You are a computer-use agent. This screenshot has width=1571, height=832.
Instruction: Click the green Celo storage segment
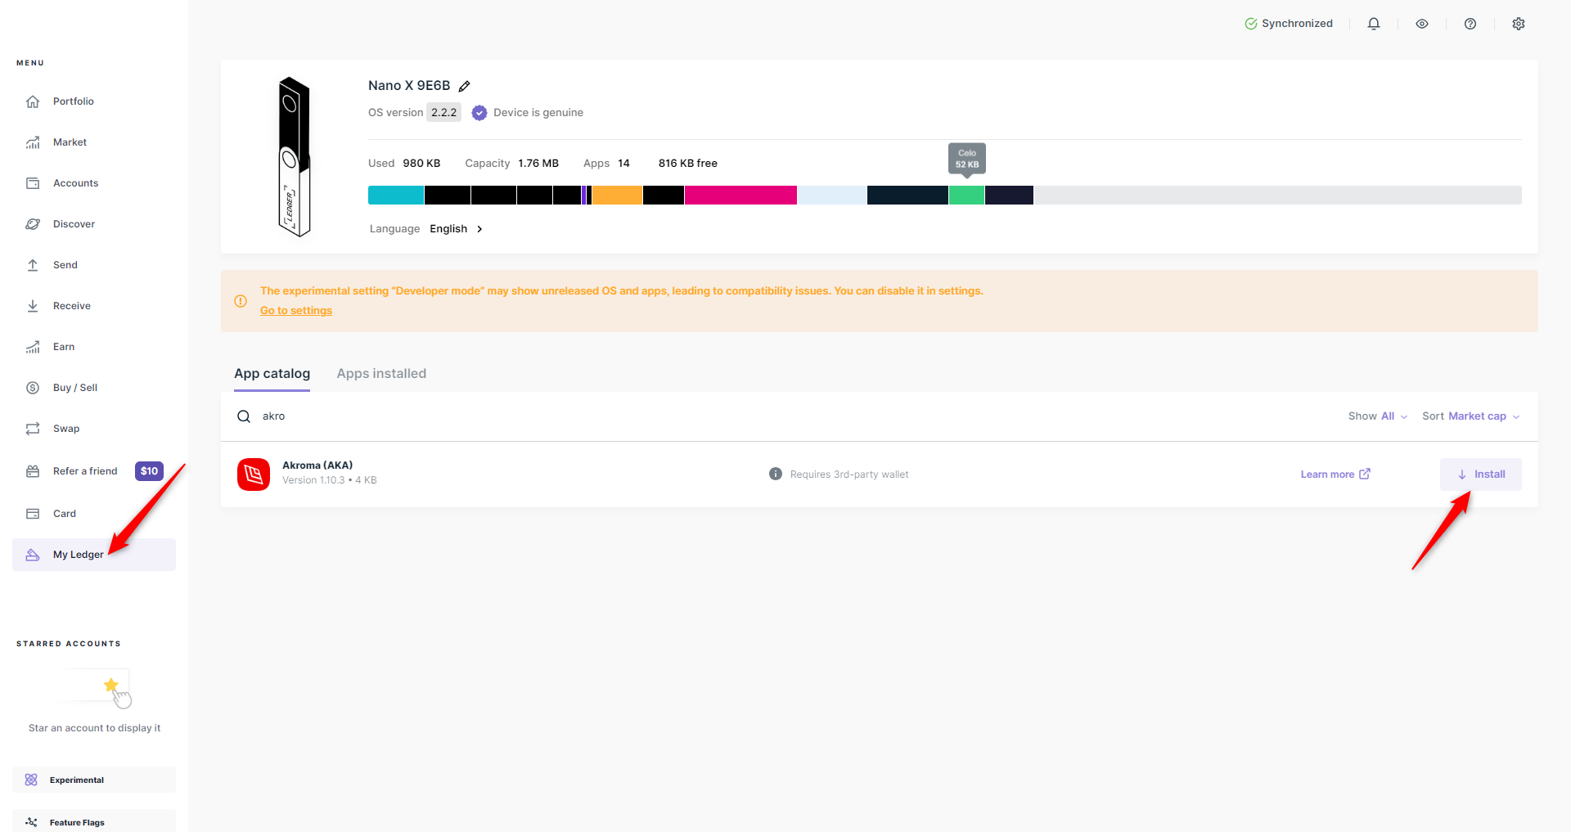[x=966, y=195]
